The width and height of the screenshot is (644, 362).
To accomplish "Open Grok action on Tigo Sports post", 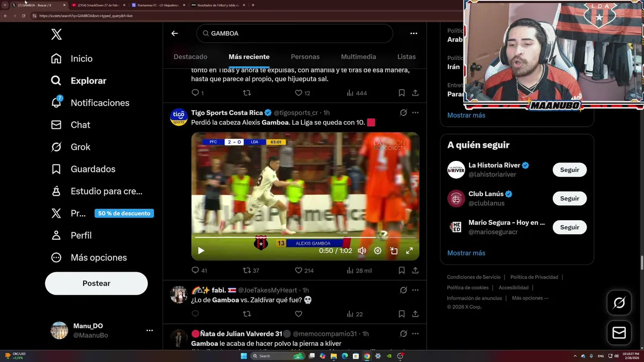I will point(403,113).
